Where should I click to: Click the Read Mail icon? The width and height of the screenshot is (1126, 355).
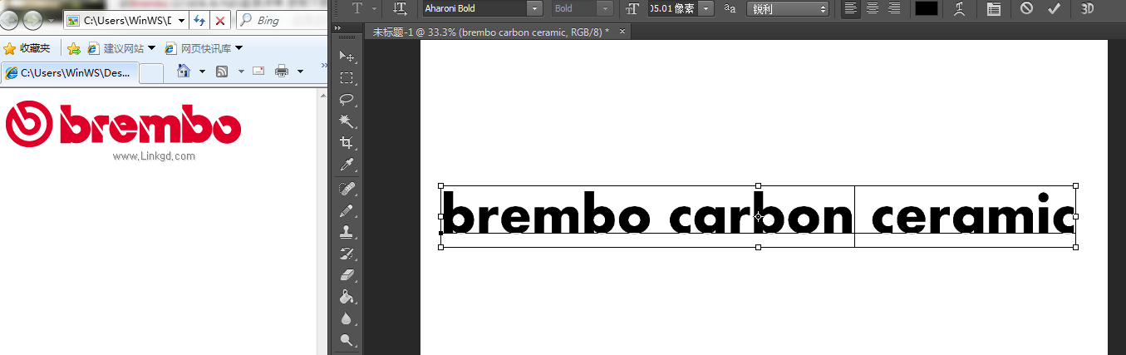point(258,71)
